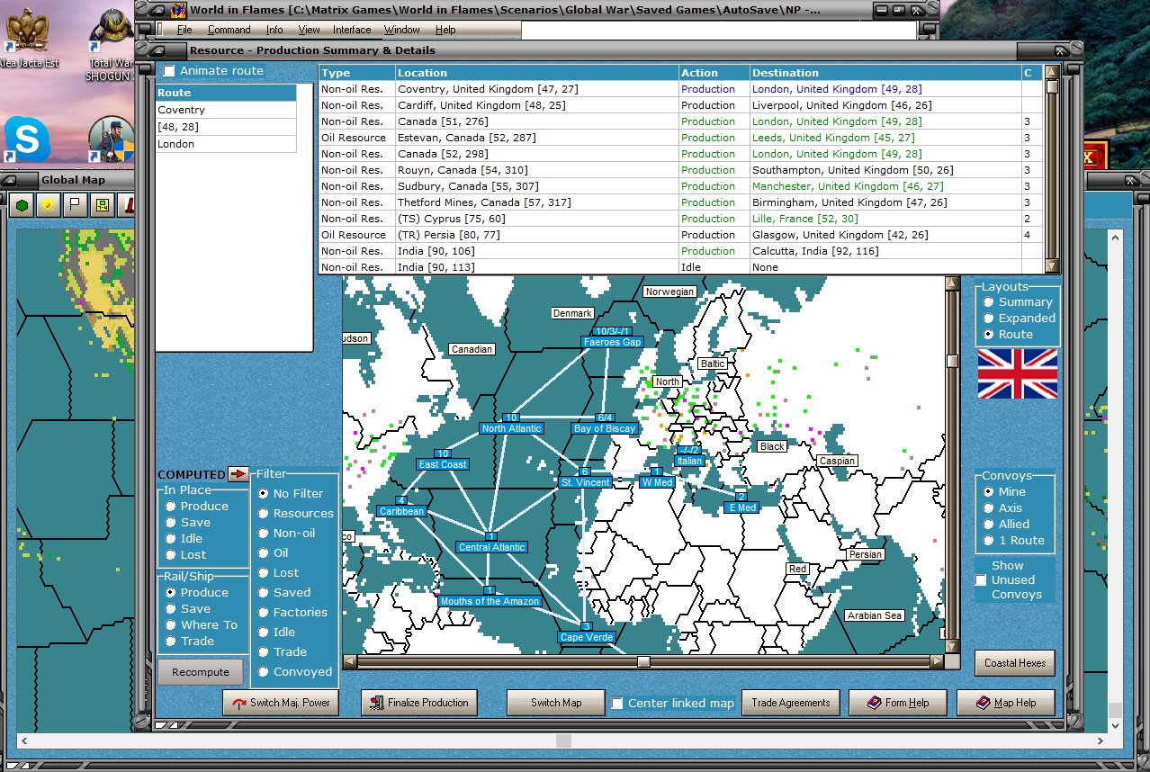Viewport: 1150px width, 772px height.
Task: Click the World in Flames title bar icon
Action: point(178,10)
